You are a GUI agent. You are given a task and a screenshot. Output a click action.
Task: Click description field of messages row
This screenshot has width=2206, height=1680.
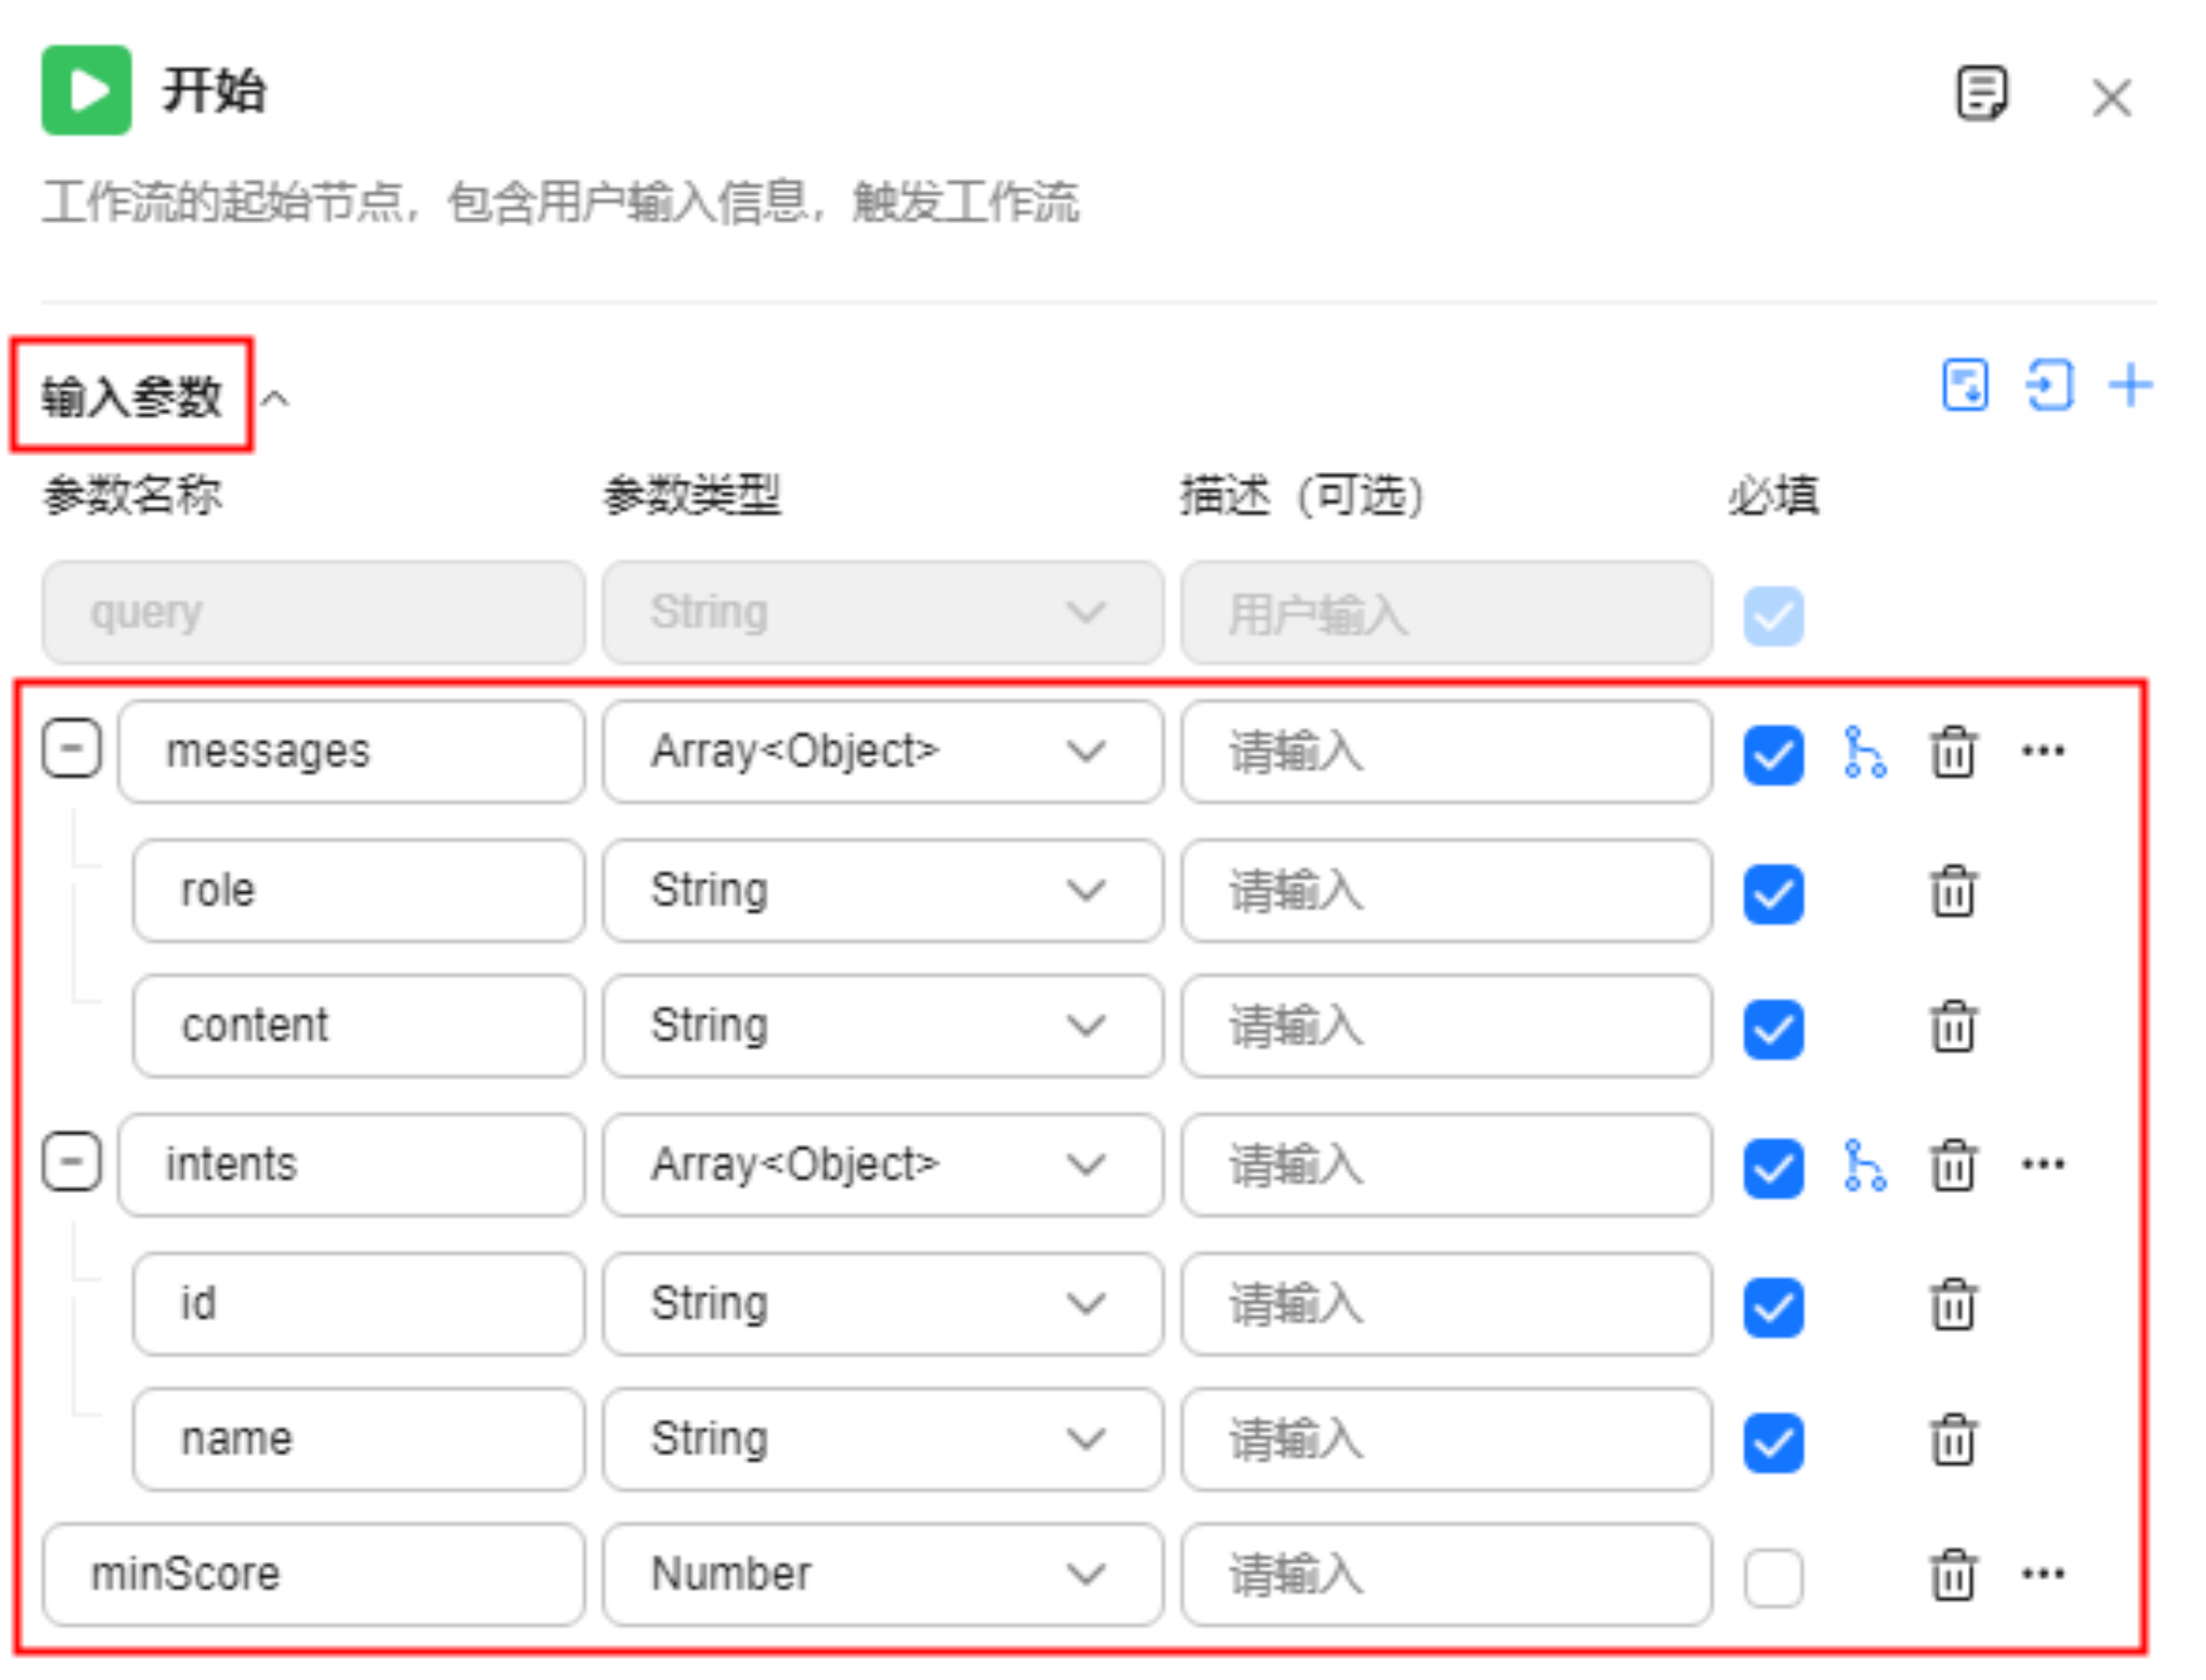click(1446, 751)
